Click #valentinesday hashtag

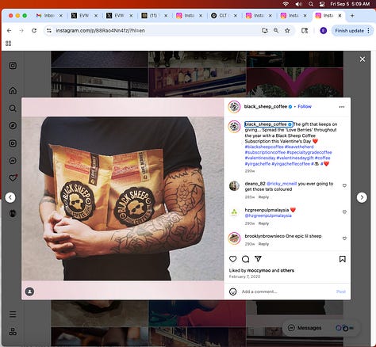click(260, 158)
